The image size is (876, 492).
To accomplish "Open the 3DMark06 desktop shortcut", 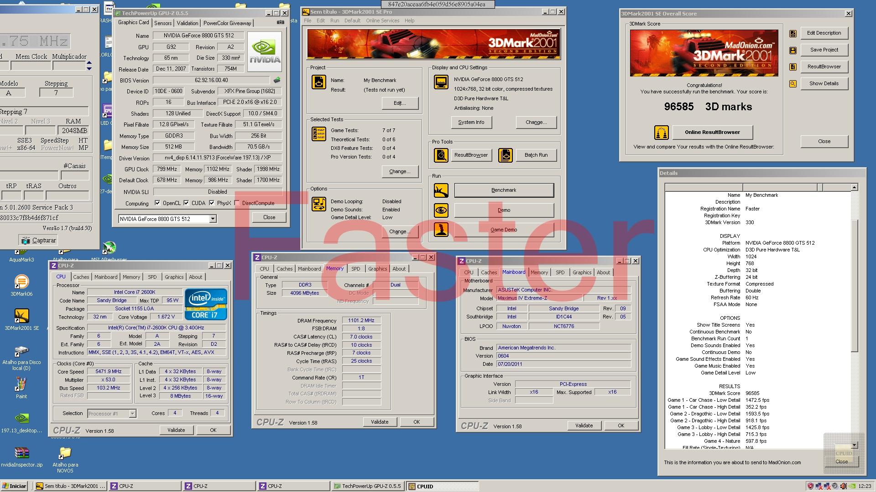I will point(21,285).
